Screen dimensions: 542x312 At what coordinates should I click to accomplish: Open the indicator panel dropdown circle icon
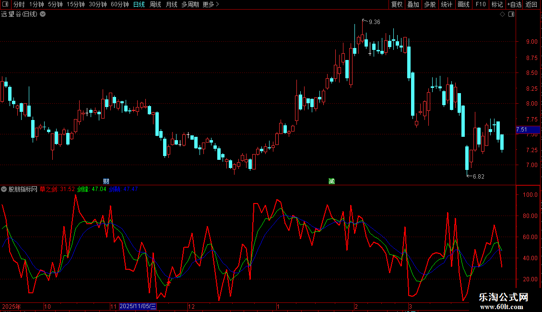[4, 189]
